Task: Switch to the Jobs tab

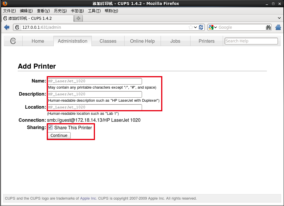Action: tap(175, 41)
